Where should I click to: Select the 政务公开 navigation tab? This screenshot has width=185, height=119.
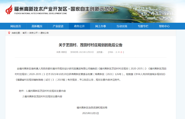pos(79,26)
